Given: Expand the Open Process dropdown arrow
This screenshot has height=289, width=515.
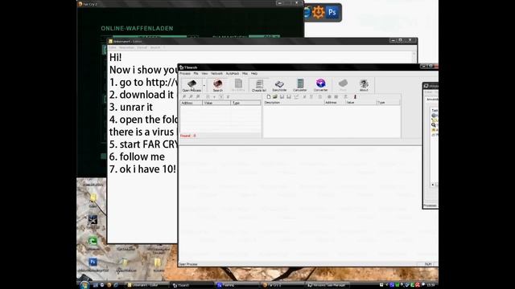Looking at the screenshot, I should click(204, 86).
